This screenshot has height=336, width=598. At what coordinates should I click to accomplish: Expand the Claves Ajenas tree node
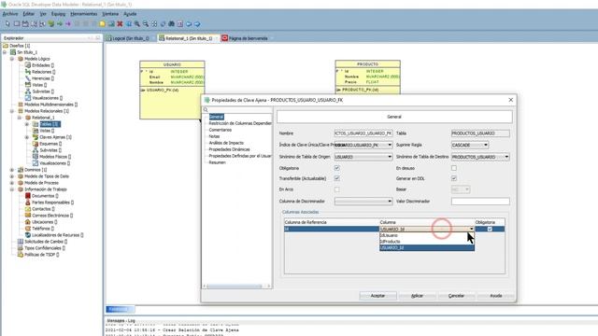coord(27,137)
